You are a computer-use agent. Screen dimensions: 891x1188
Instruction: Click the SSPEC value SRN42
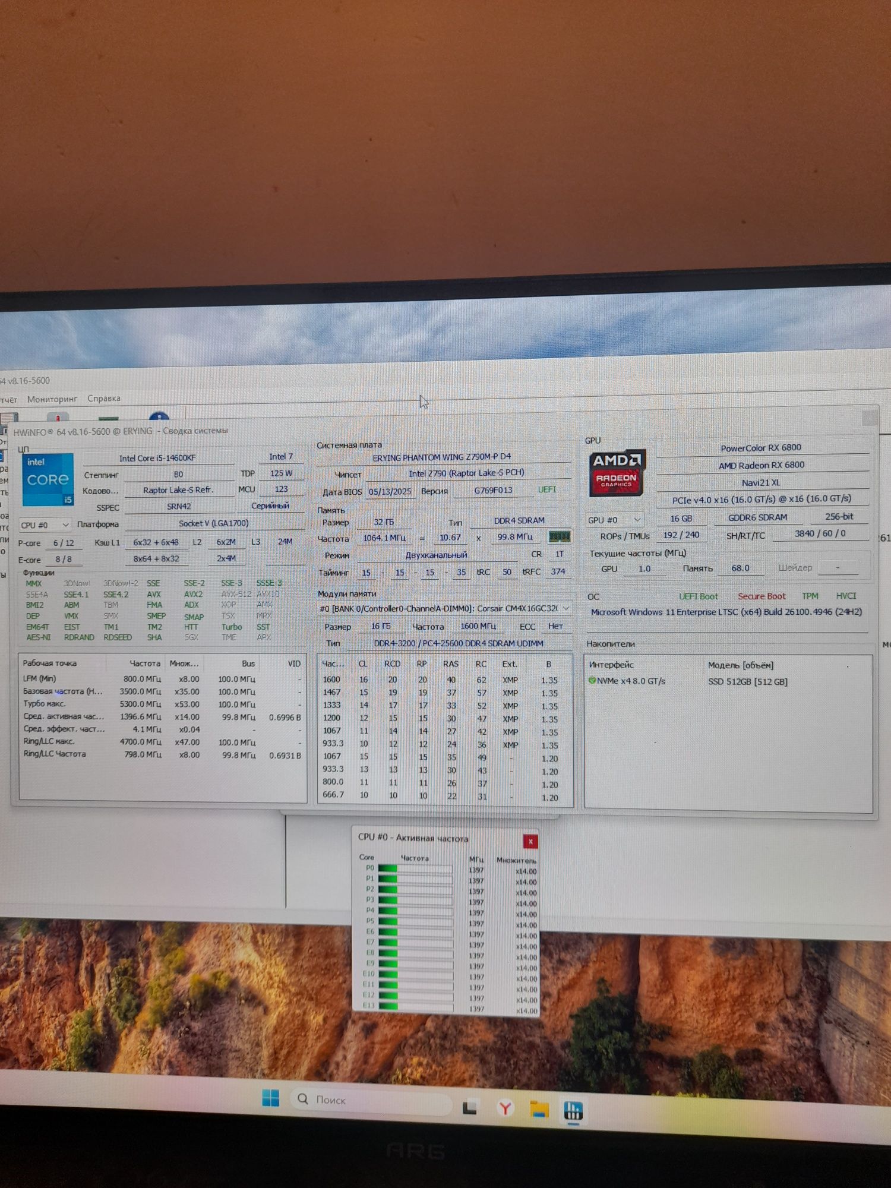(x=179, y=506)
